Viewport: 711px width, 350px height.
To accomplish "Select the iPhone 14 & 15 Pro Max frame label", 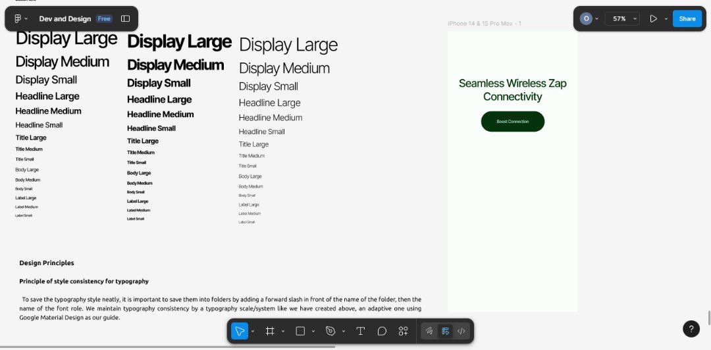I will [485, 23].
